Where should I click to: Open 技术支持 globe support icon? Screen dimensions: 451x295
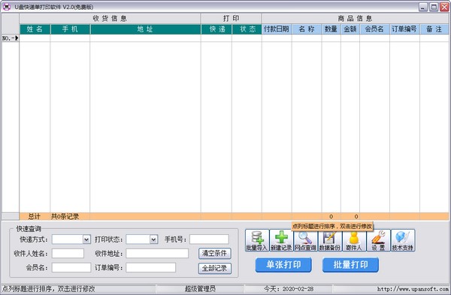coord(403,240)
